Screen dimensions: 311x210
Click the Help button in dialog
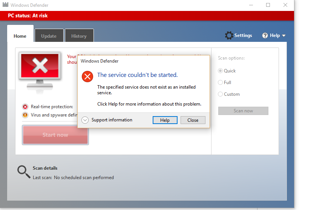pos(165,120)
